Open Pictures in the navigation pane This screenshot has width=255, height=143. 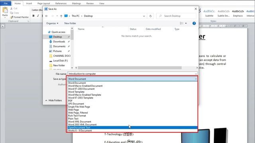57,51
